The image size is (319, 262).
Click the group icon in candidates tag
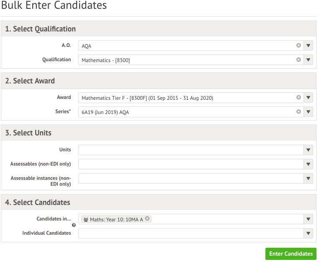[86, 220]
